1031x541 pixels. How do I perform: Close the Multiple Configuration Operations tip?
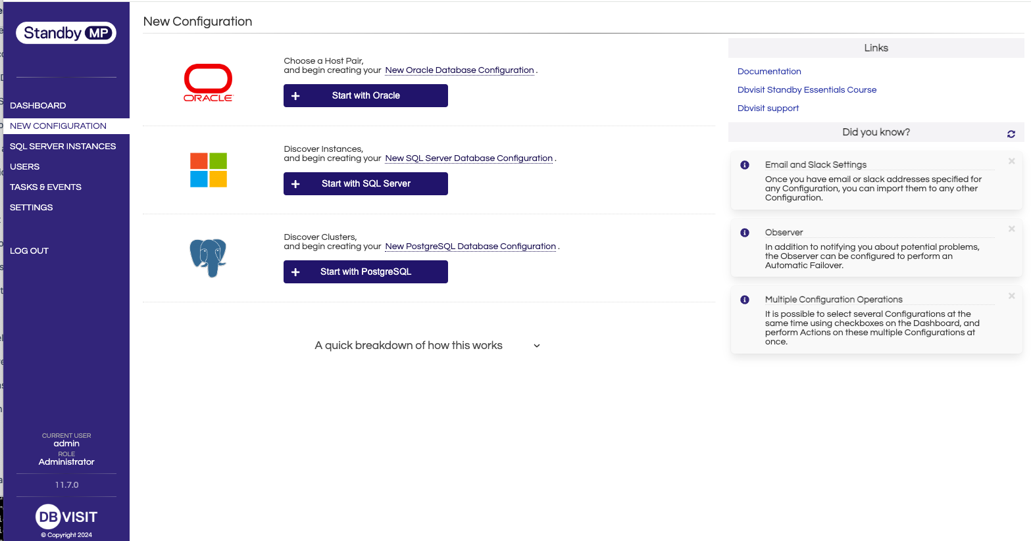(x=1012, y=296)
